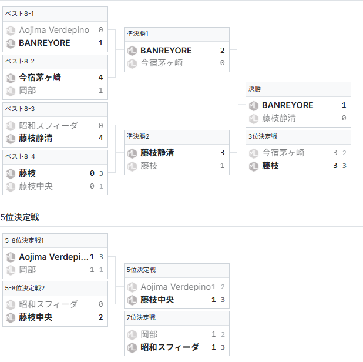Click the 藤枝中央 logo in 5位決定戦 match

[132, 300]
